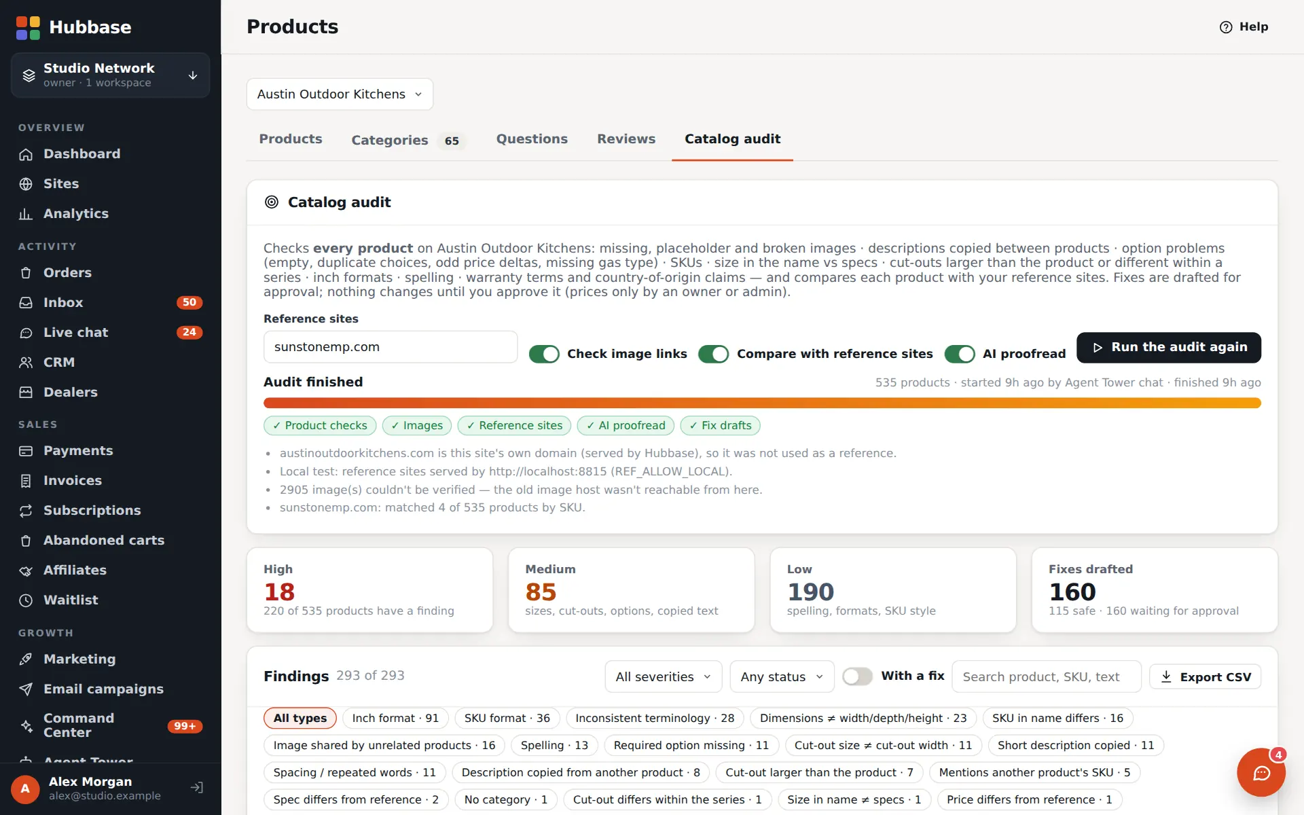Image resolution: width=1304 pixels, height=815 pixels.
Task: Click the Hubbase logo icon
Action: pyautogui.click(x=28, y=28)
